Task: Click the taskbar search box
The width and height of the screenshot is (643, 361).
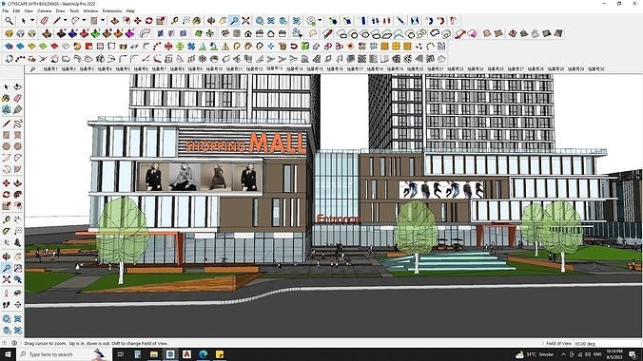Action: coord(64,354)
